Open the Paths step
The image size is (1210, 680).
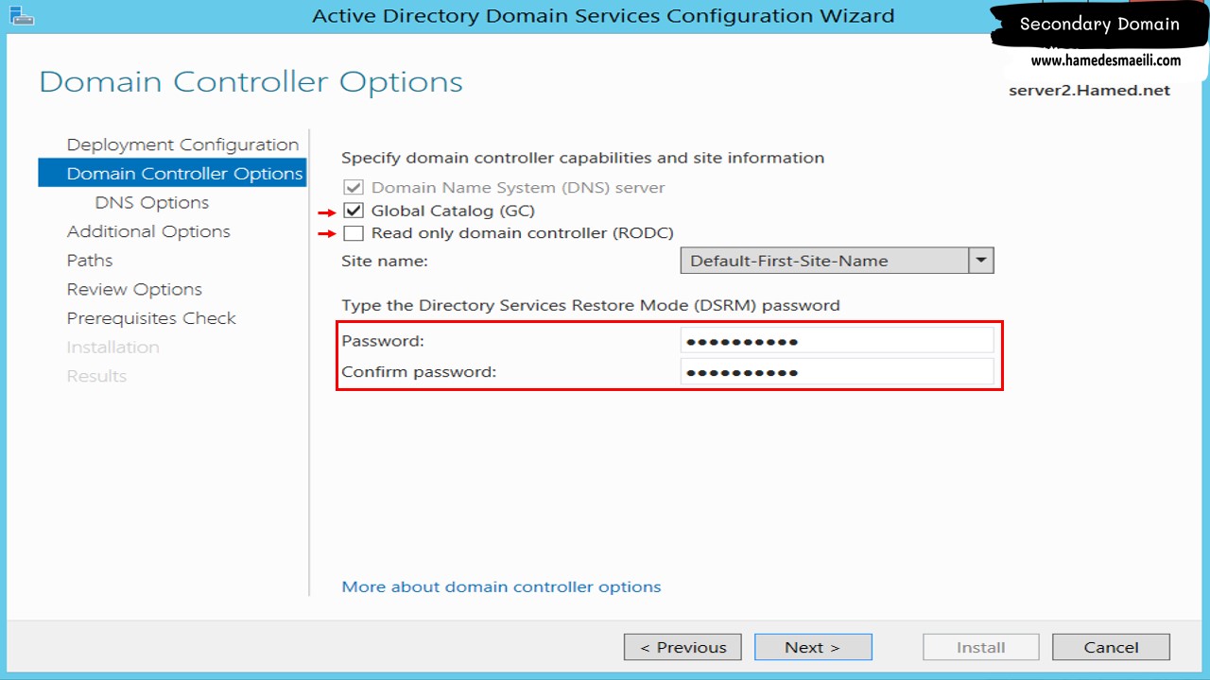[x=90, y=261]
